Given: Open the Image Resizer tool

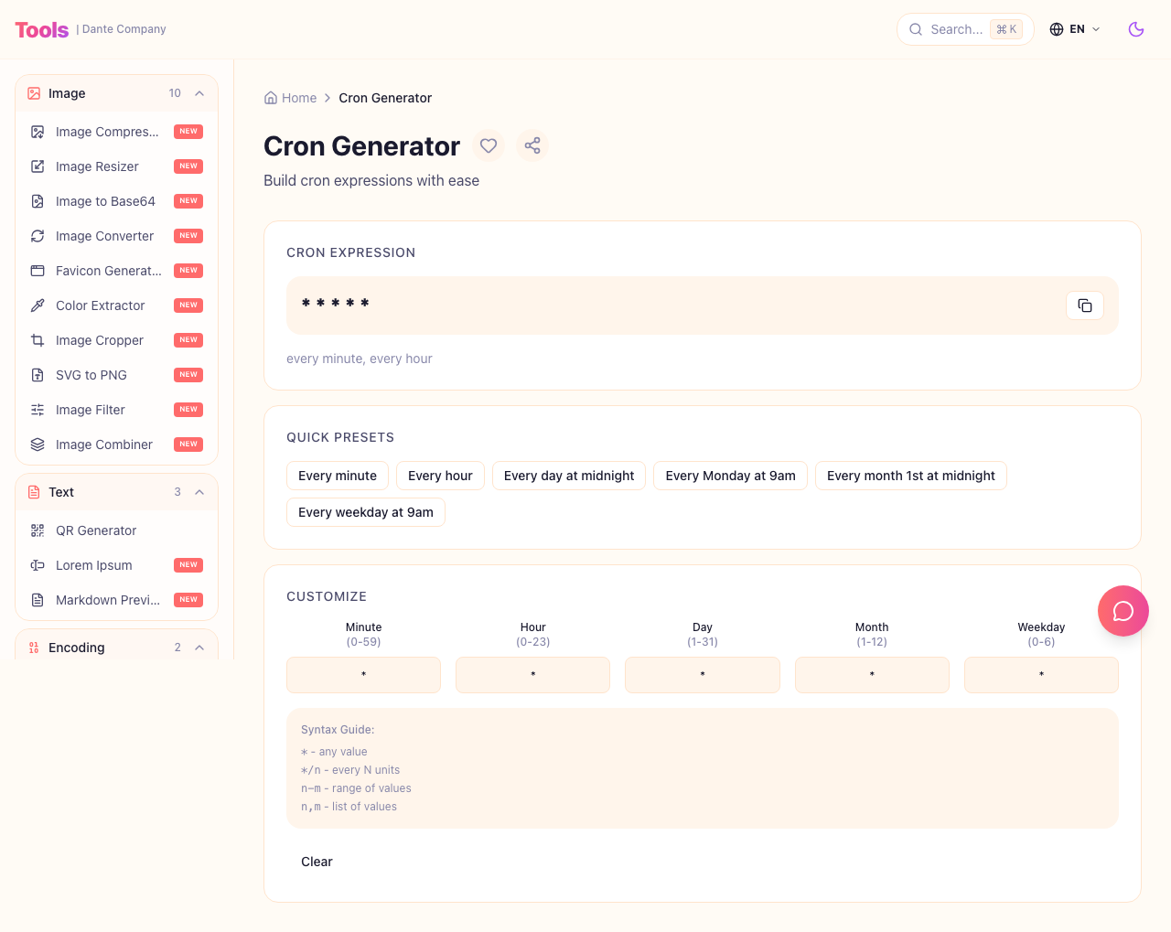Looking at the screenshot, I should [96, 166].
